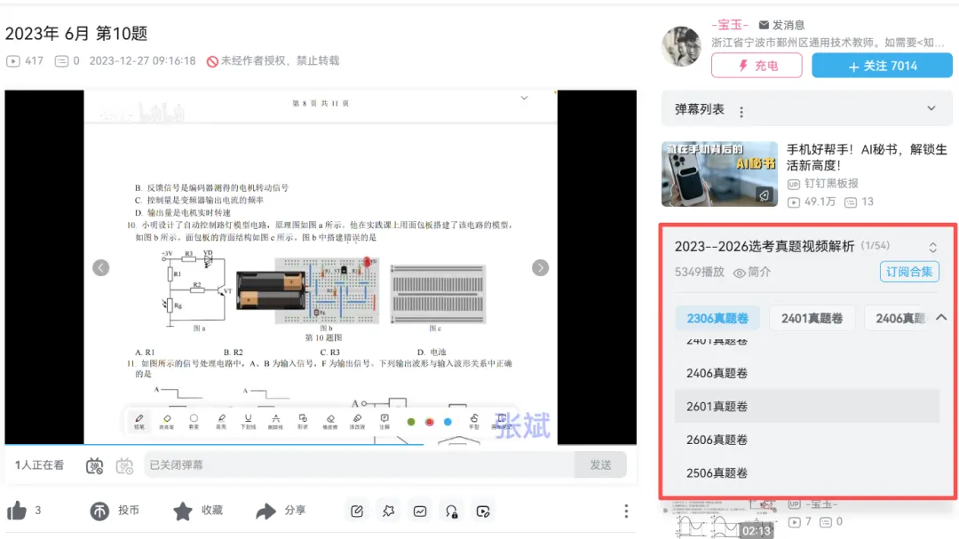Choose 2601真题卷 from dropdown list
Screen dimensions: 959x539
pos(806,406)
